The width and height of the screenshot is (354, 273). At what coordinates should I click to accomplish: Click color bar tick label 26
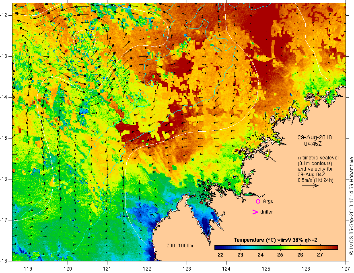pyautogui.click(x=300, y=255)
